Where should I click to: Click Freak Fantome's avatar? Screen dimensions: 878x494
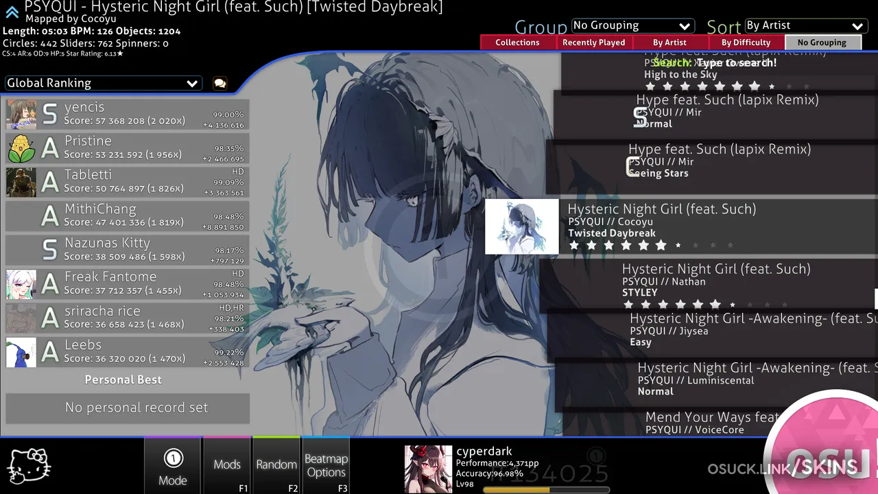tap(21, 284)
